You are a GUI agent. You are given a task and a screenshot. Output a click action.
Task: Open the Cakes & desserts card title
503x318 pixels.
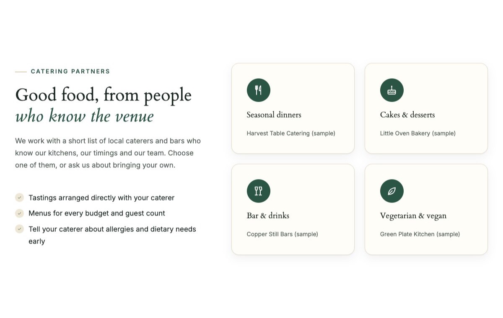(x=407, y=115)
